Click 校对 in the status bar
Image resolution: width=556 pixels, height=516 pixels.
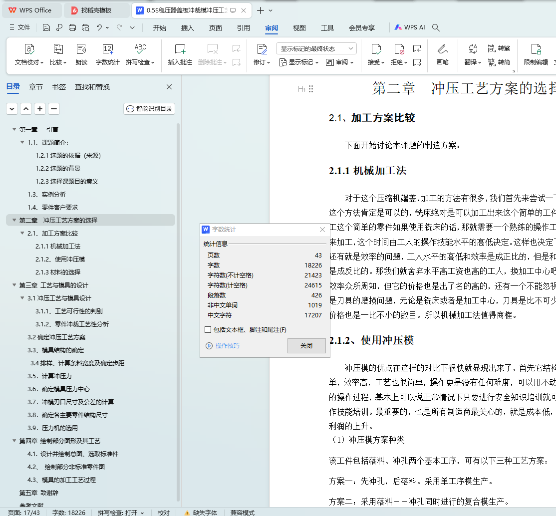[x=164, y=513]
